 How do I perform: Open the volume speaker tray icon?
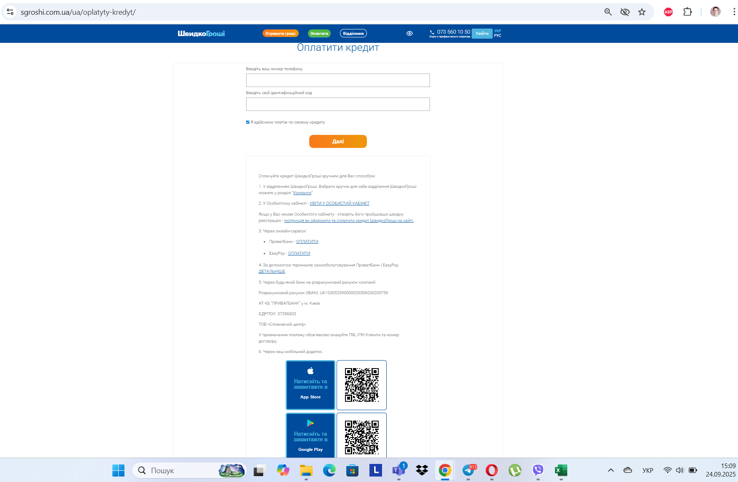pos(680,470)
